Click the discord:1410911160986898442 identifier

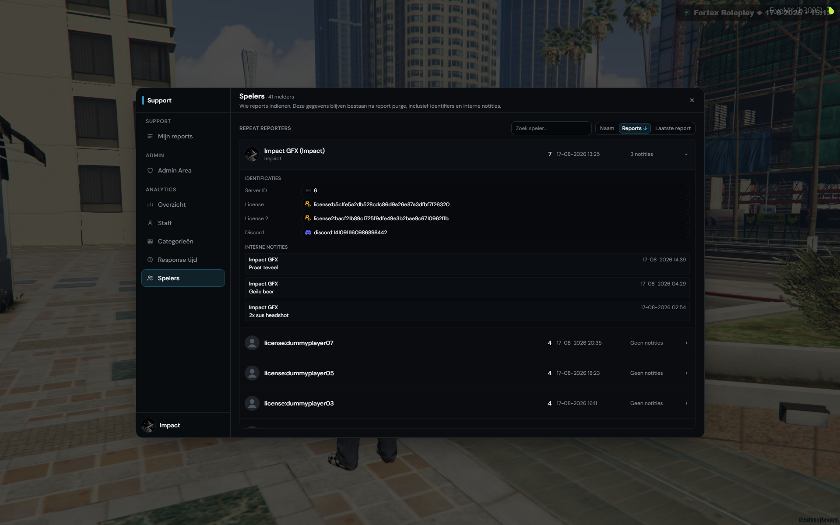[x=495, y=233]
